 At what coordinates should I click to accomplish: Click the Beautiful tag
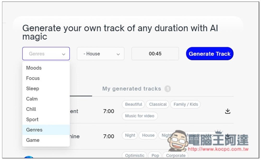tap(133, 104)
